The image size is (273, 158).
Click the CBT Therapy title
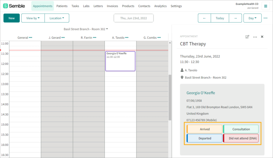[x=193, y=44]
